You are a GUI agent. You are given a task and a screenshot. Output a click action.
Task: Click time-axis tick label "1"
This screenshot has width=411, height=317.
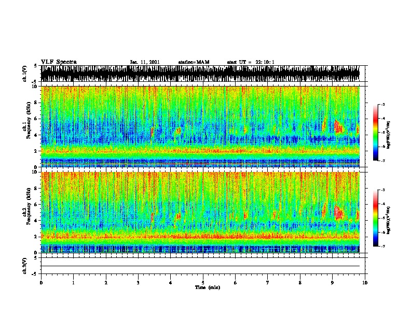point(73,283)
